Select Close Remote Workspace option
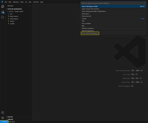Viewport: 148px width, 123px height. (x=90, y=33)
